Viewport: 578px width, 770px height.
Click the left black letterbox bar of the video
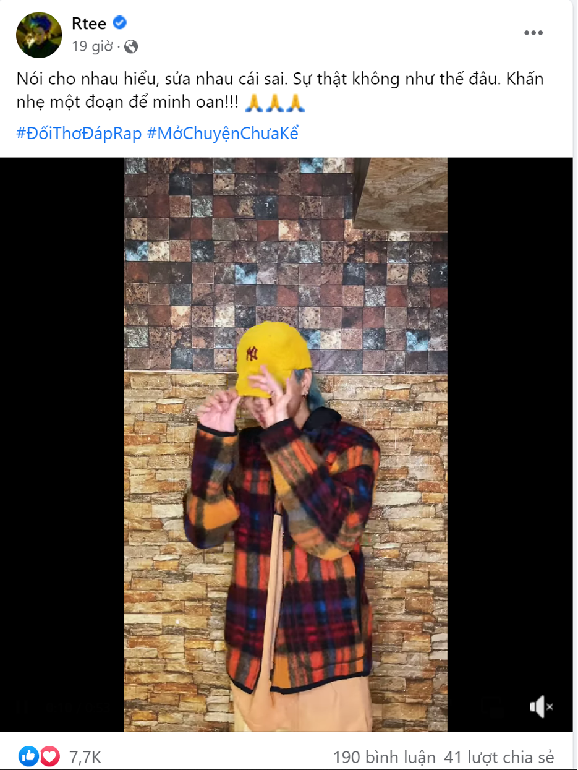62,444
